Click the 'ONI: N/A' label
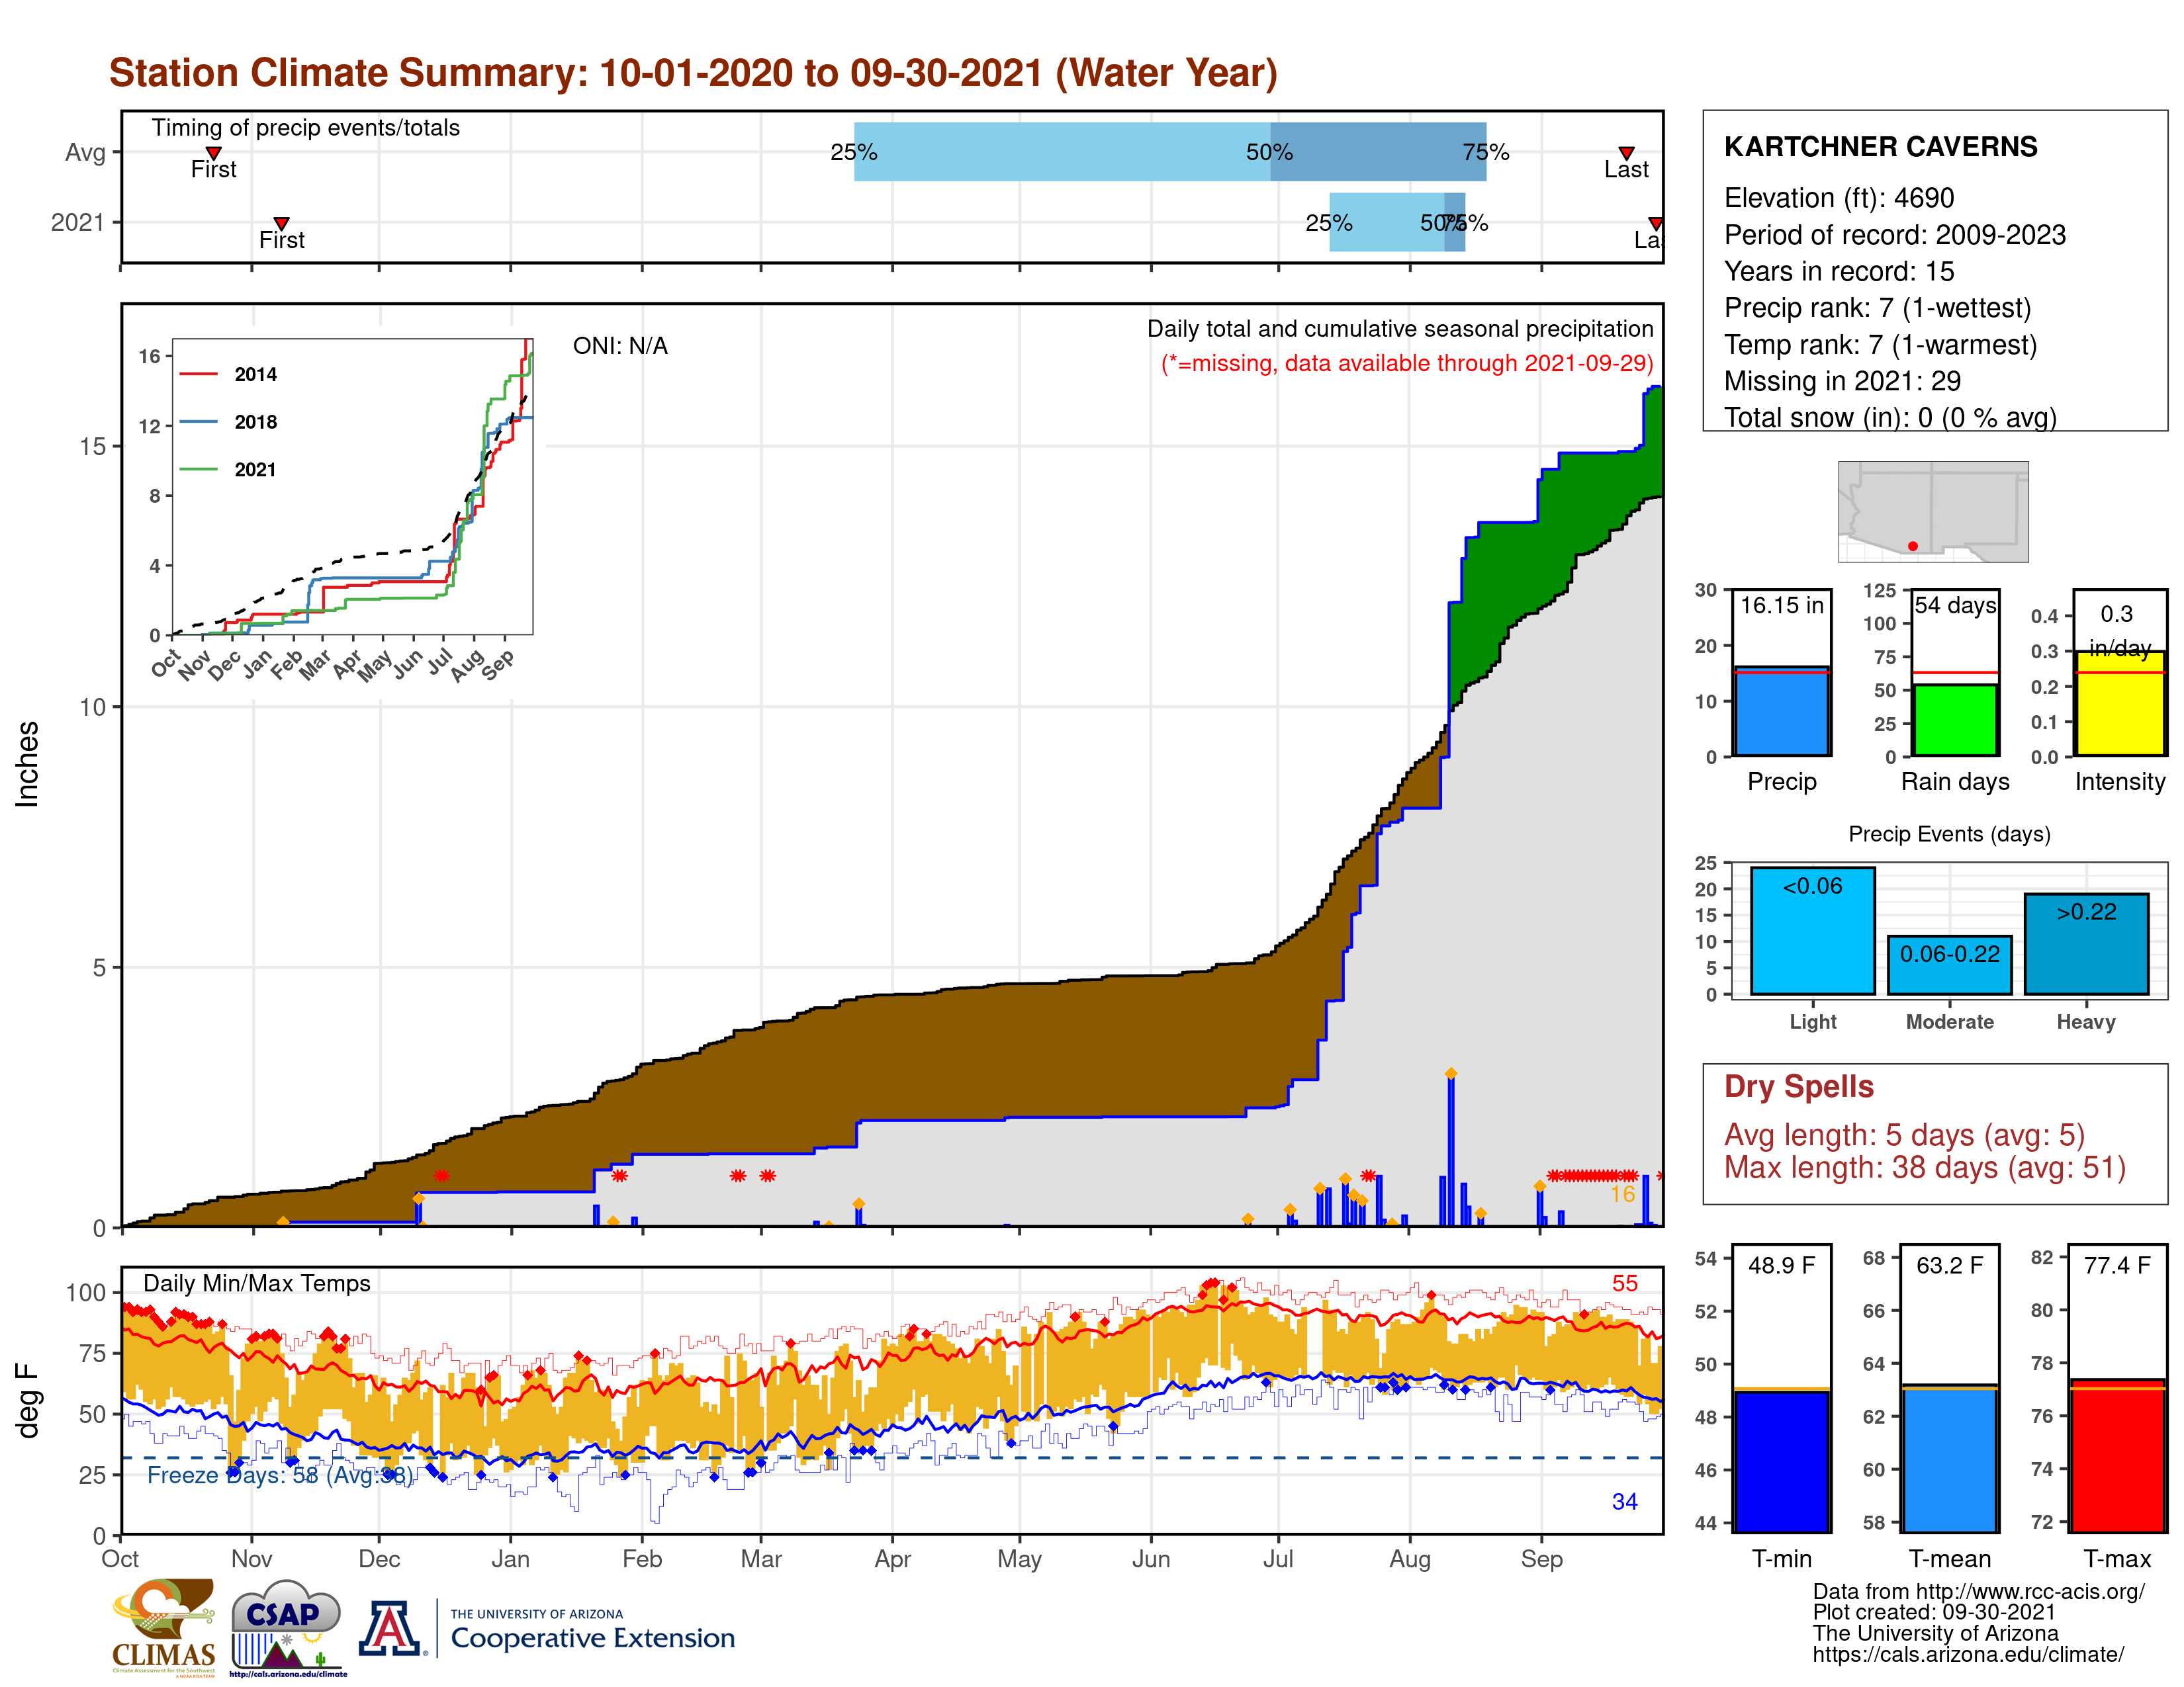This screenshot has width=2184, height=1687. pyautogui.click(x=620, y=346)
